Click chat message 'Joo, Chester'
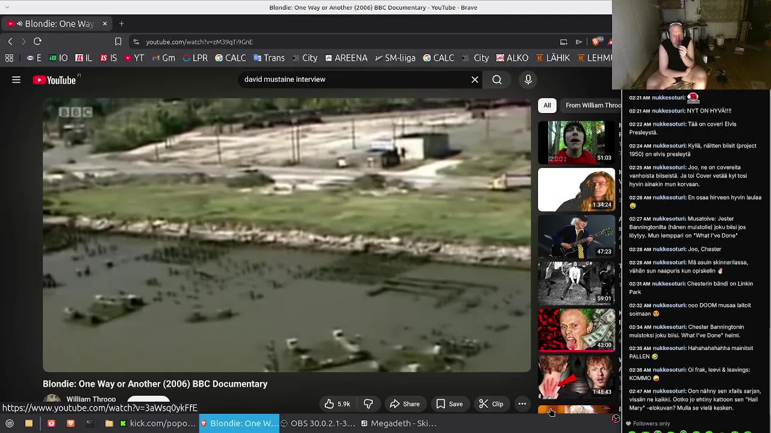The image size is (771, 433). [704, 249]
